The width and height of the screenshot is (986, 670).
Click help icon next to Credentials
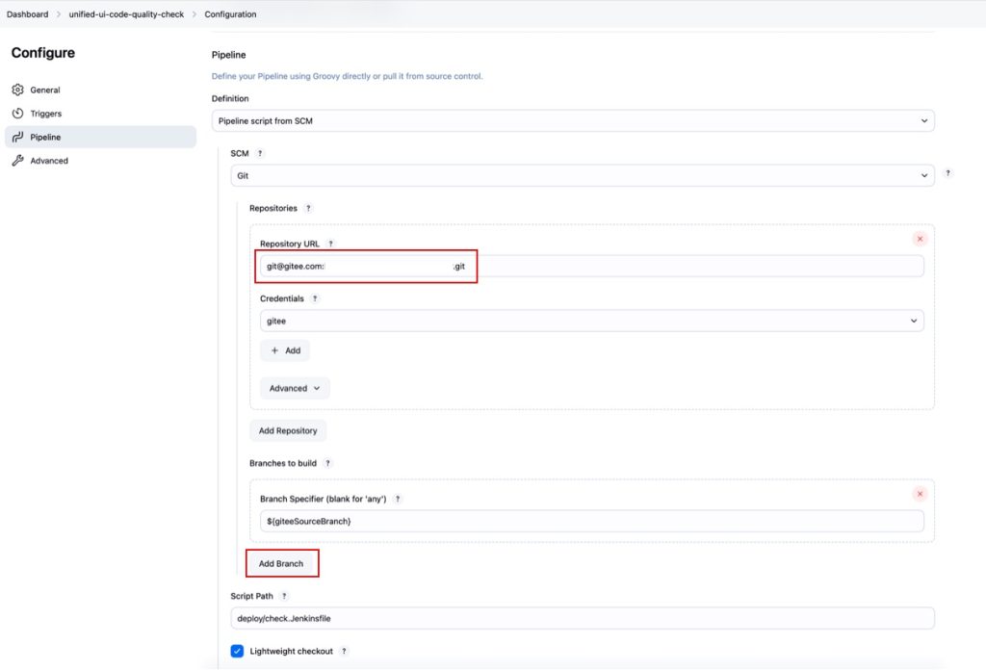[314, 298]
